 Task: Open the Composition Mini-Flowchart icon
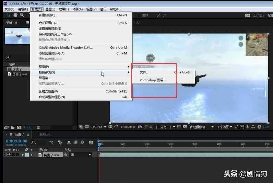(x=51, y=142)
